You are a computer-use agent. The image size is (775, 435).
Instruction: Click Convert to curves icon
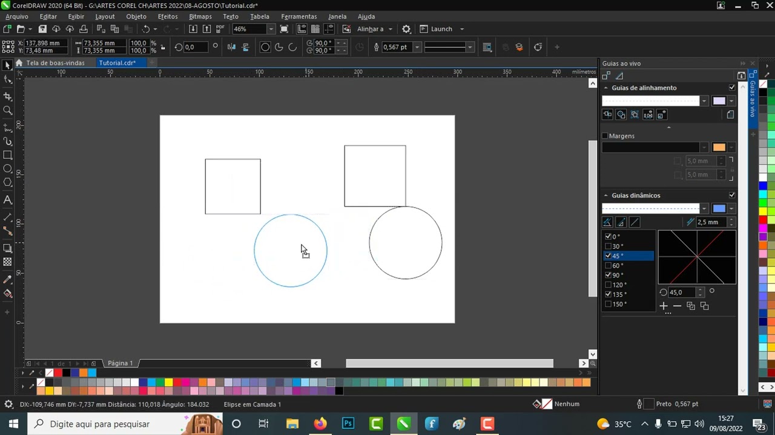click(x=538, y=47)
